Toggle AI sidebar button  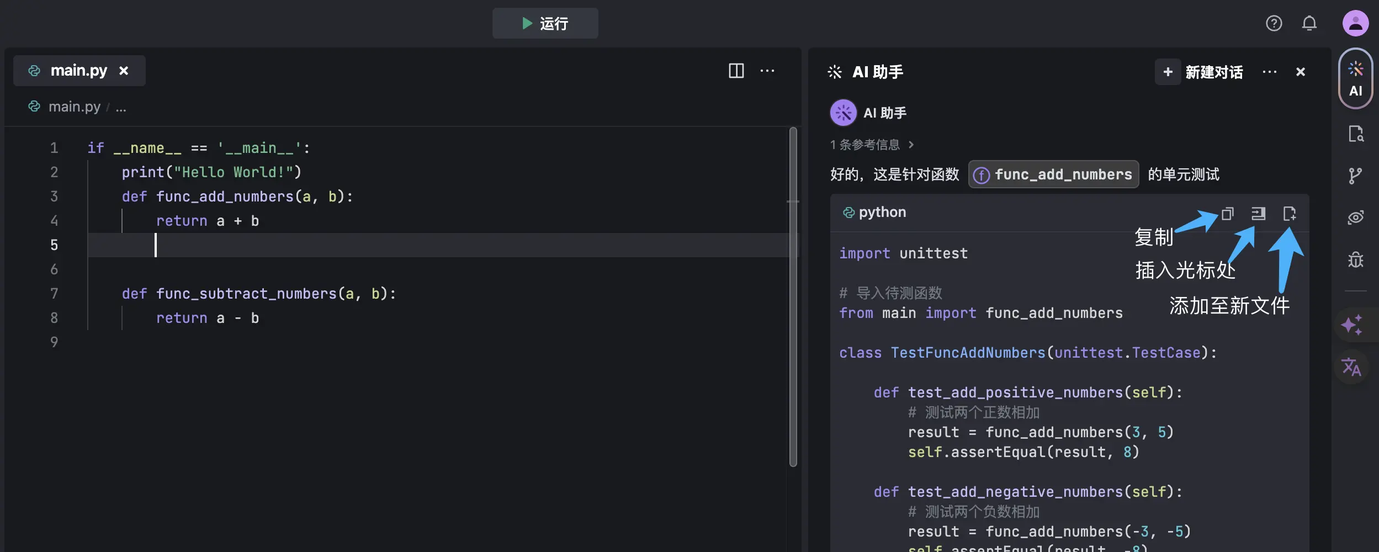(1355, 78)
